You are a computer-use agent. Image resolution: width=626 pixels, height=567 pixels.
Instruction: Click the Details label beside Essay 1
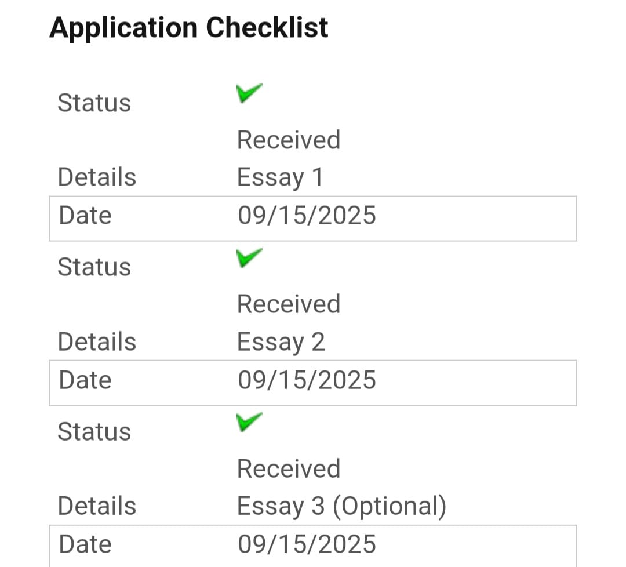coord(97,177)
